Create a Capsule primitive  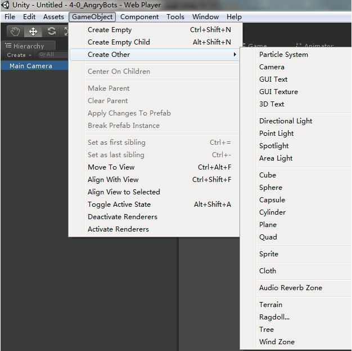pos(296,200)
